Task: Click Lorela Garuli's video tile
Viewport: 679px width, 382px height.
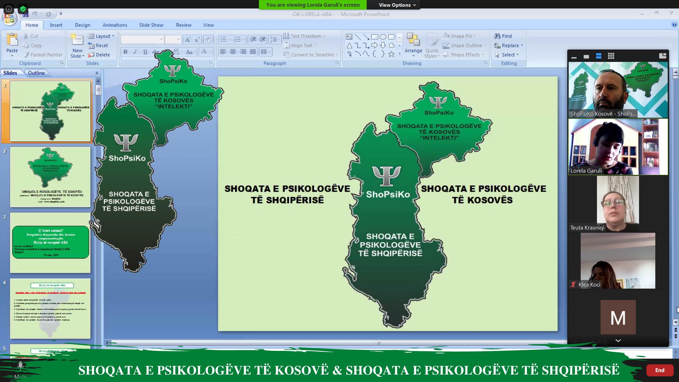Action: point(618,147)
